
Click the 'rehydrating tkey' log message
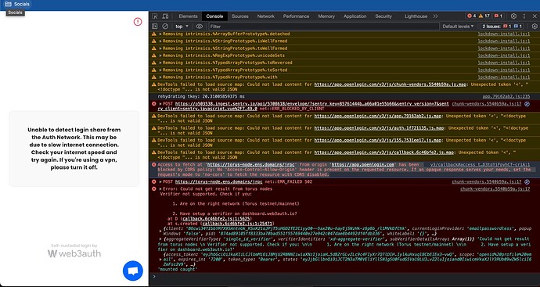pos(202,97)
